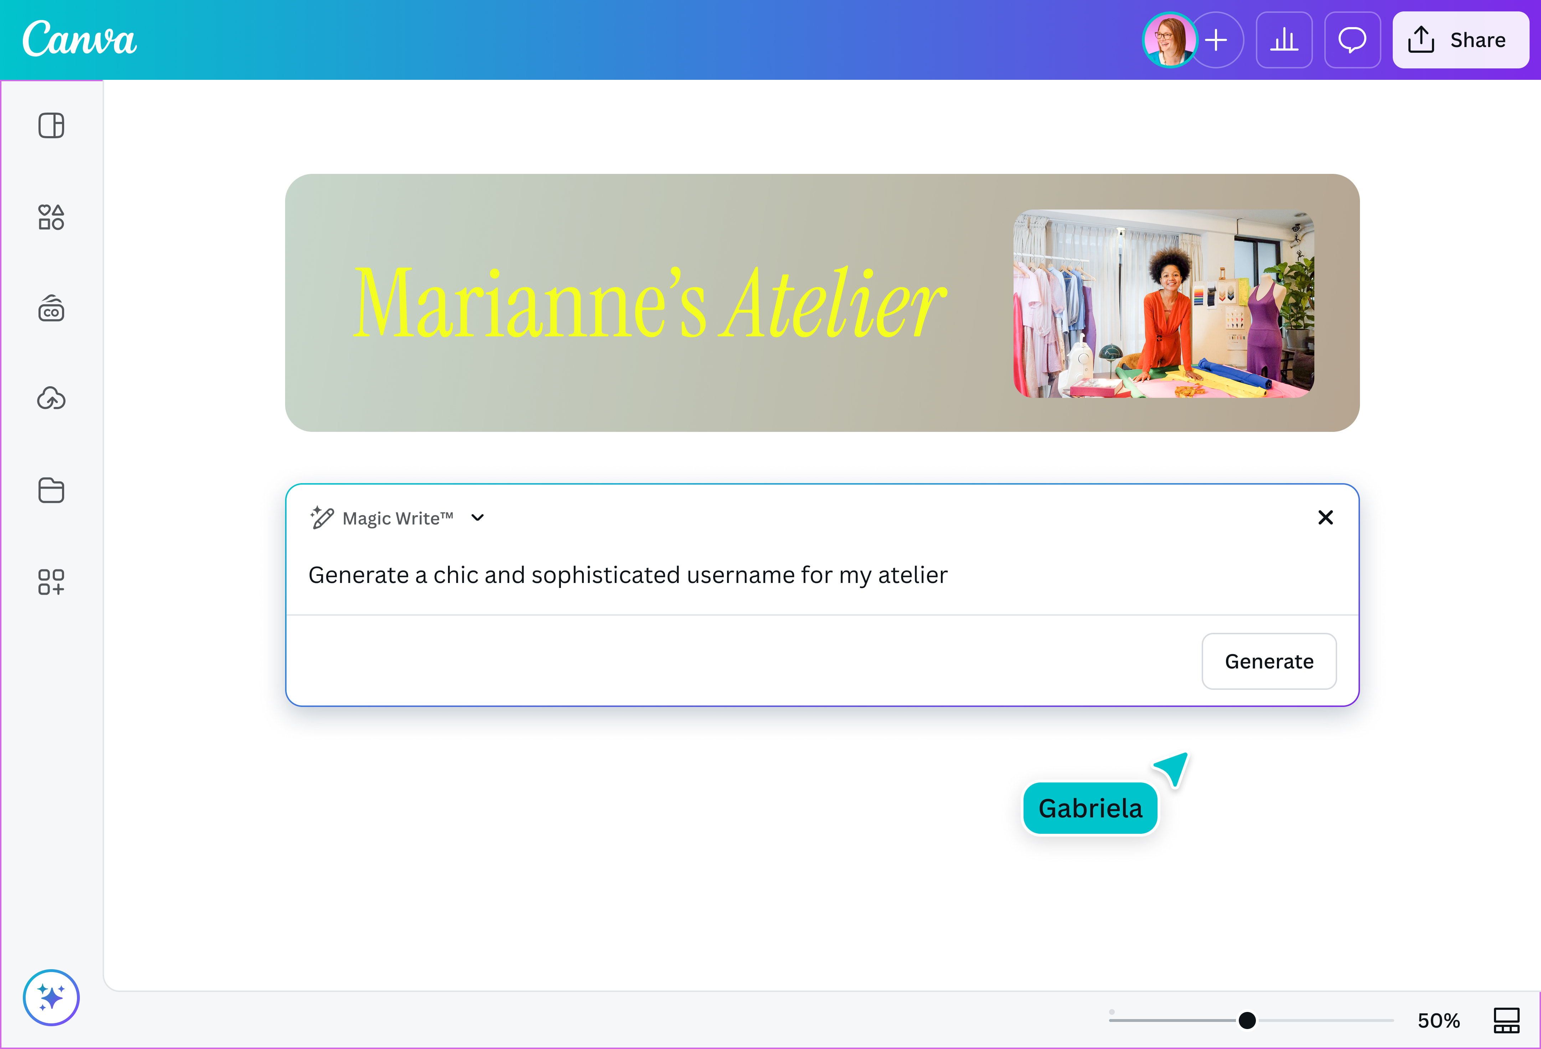Open the comments bubble icon
This screenshot has width=1541, height=1049.
pyautogui.click(x=1352, y=40)
